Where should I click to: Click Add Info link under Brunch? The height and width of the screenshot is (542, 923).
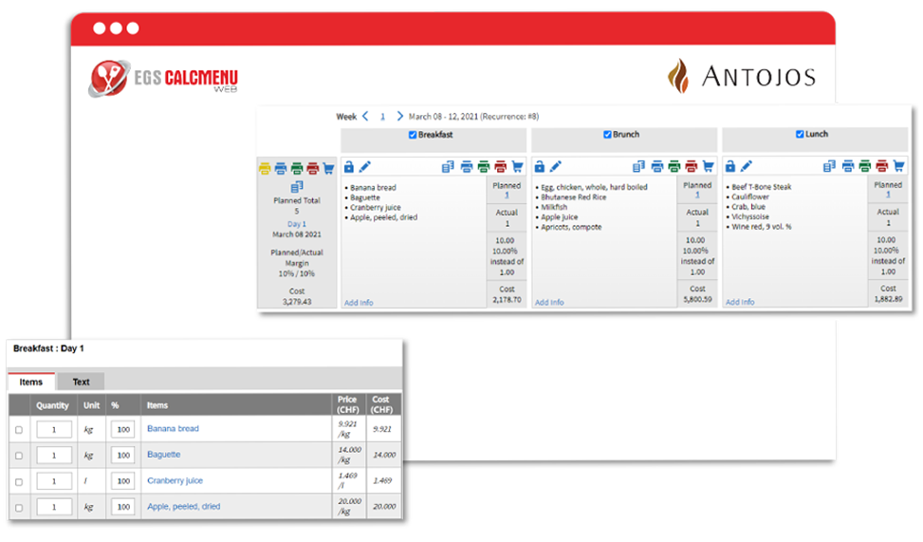(549, 303)
